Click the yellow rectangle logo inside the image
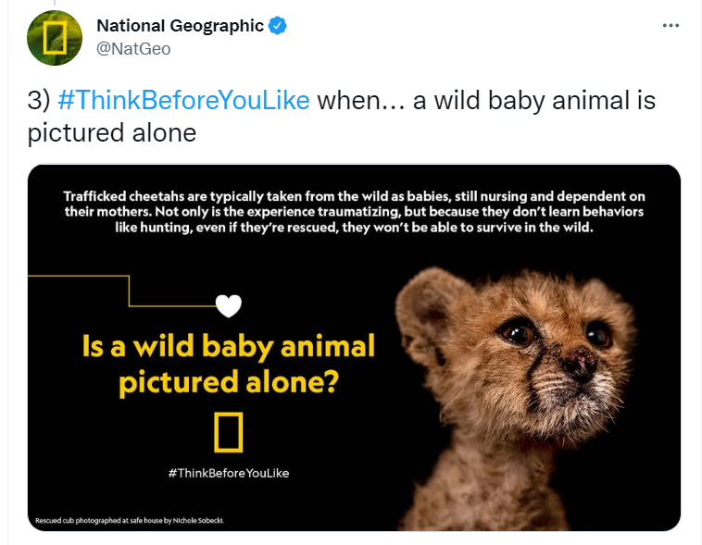 pos(229,433)
